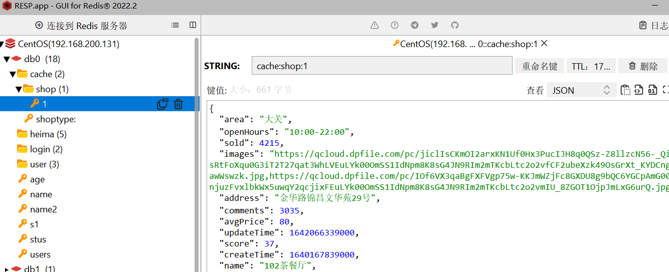669x272 pixels.
Task: Click copy value to clipboard icon
Action: pos(625,90)
